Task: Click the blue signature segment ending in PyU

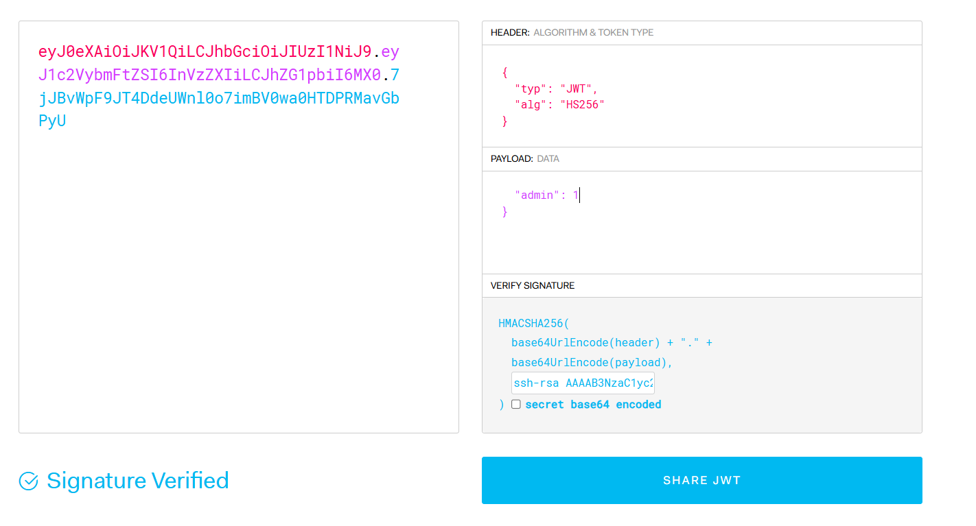Action: click(220, 98)
